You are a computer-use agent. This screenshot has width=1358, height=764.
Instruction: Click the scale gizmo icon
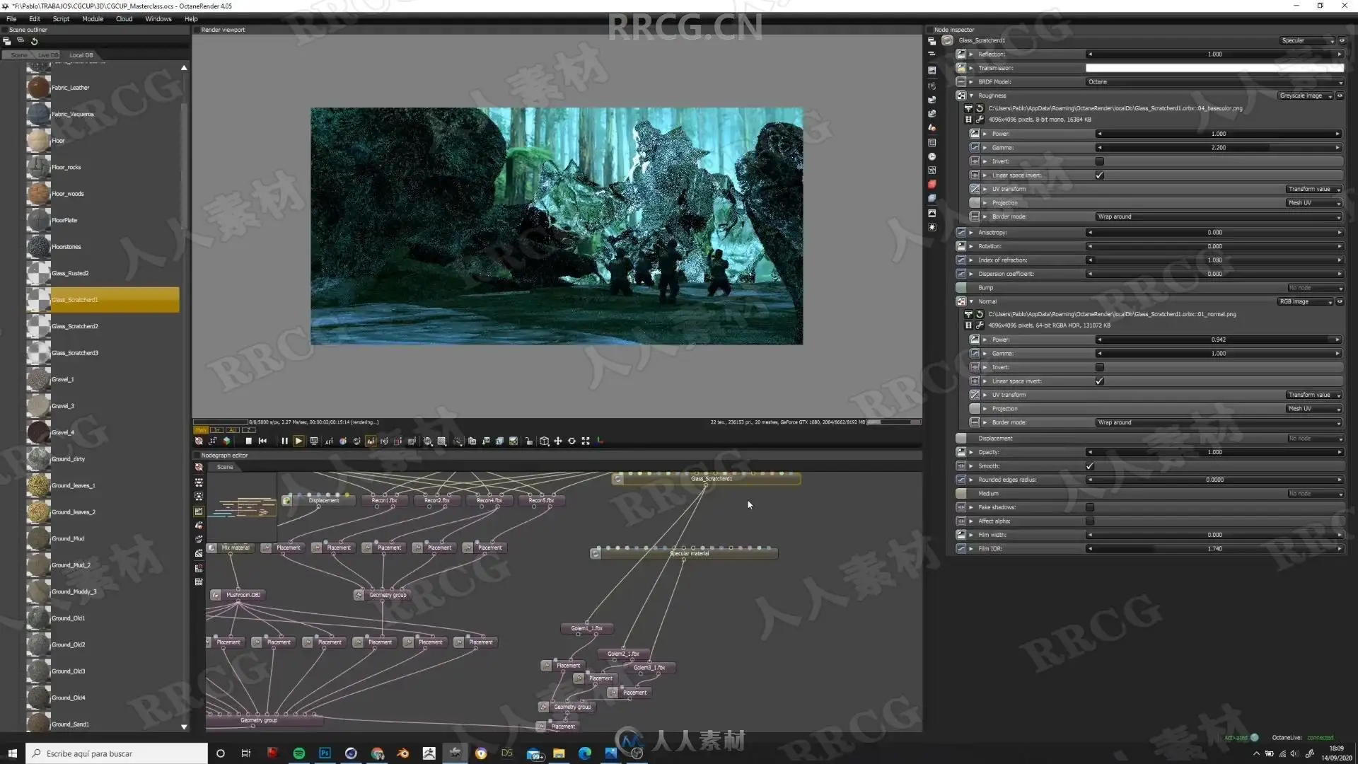point(586,441)
